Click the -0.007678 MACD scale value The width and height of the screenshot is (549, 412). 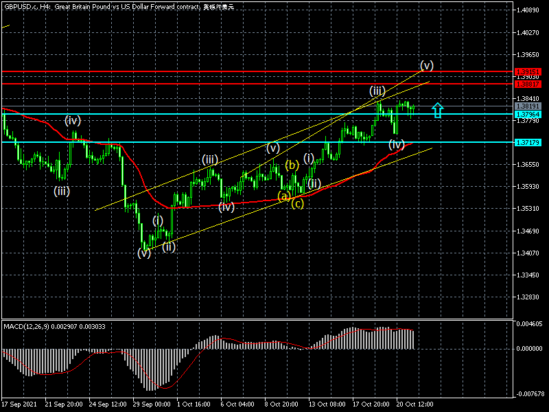529,394
